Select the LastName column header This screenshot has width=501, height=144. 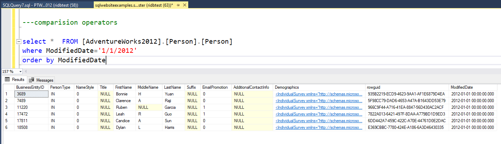[x=173, y=87]
